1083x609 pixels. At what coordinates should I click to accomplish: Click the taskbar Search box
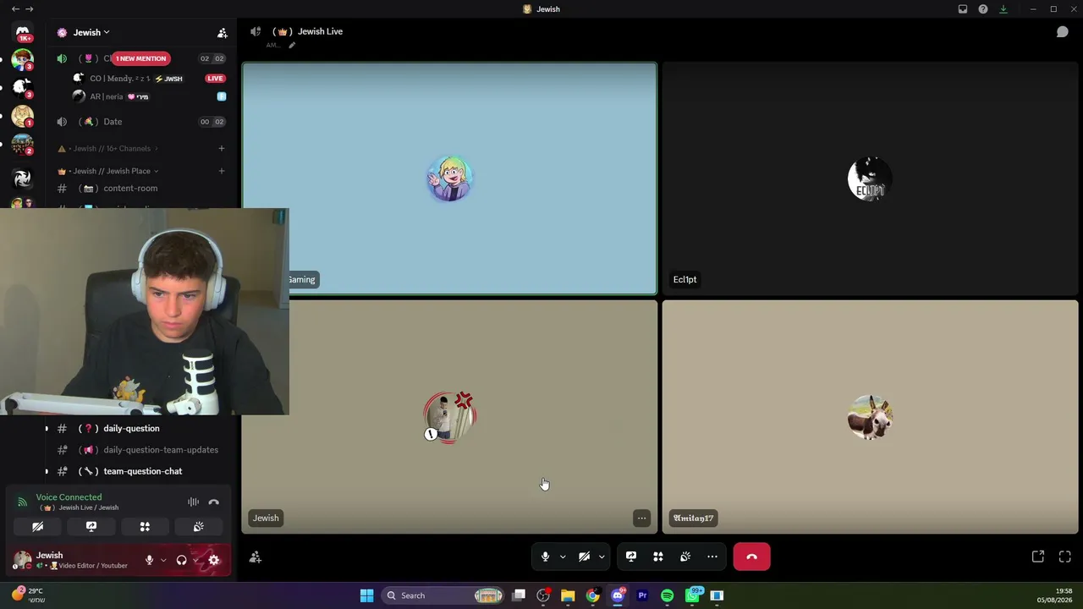click(x=443, y=595)
